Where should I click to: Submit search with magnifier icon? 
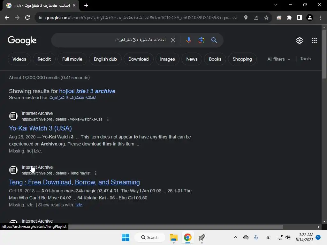[214, 40]
